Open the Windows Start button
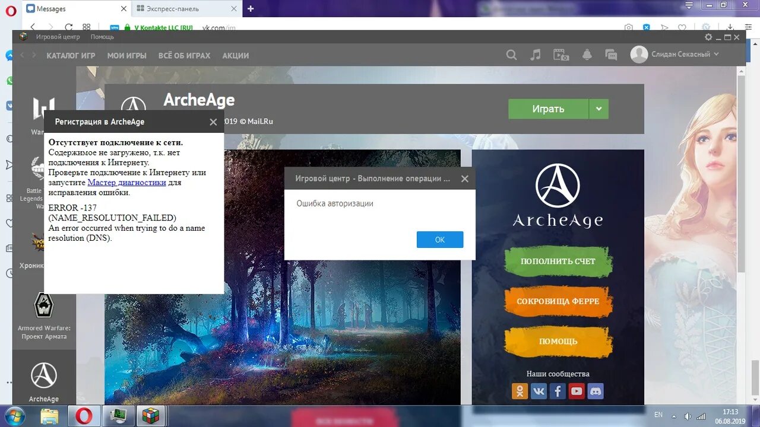The image size is (760, 427). tap(14, 416)
